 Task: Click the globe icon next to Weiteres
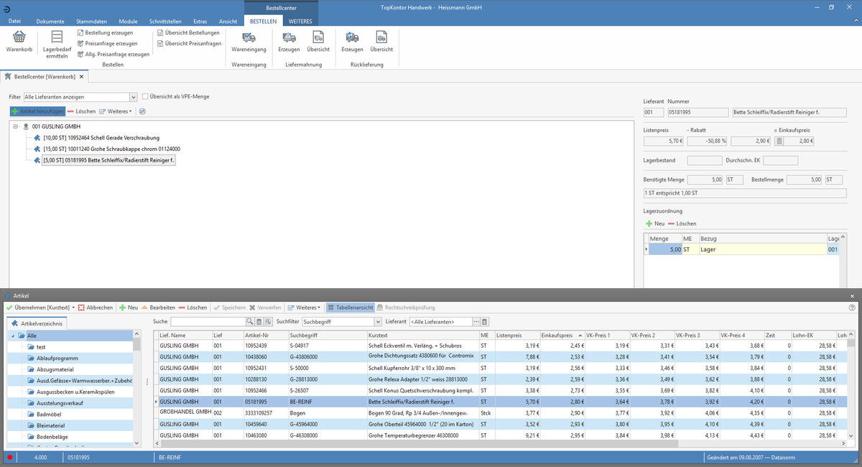click(x=142, y=111)
